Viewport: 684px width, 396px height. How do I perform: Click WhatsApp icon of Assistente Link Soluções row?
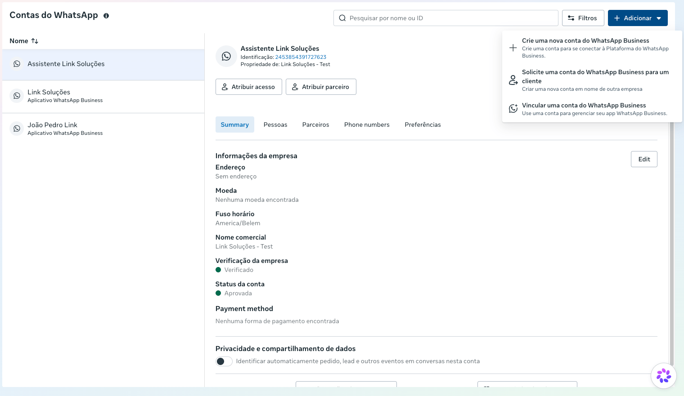pyautogui.click(x=17, y=64)
